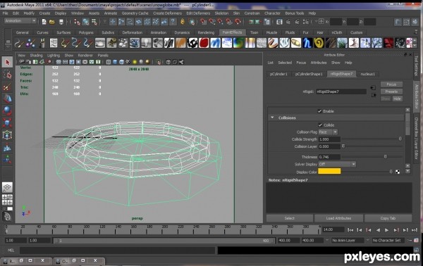Image resolution: width=423 pixels, height=266 pixels.
Task: Open the No Anim Layer dropdown
Action: 348,241
